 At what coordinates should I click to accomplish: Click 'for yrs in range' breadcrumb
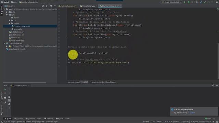pos(78,82)
